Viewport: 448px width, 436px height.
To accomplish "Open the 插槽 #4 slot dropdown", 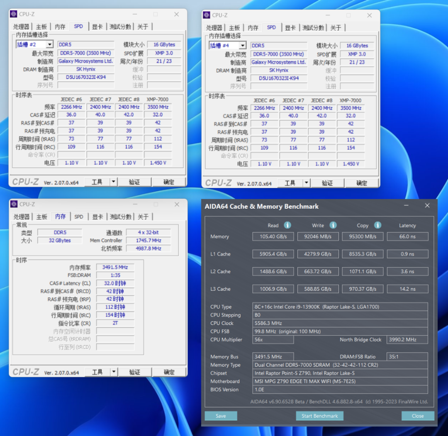I will (243, 46).
